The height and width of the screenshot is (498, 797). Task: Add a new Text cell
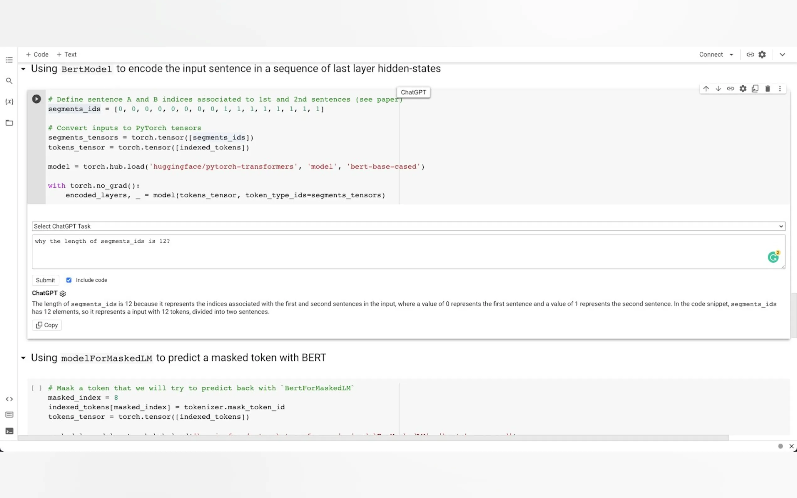(x=67, y=55)
